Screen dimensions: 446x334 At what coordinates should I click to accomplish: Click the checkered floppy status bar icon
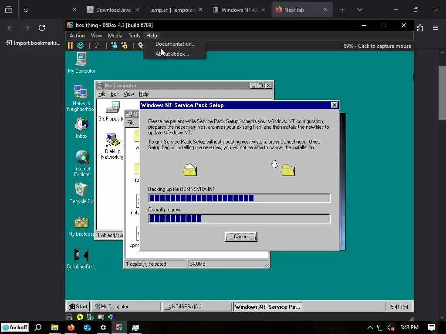69,317
